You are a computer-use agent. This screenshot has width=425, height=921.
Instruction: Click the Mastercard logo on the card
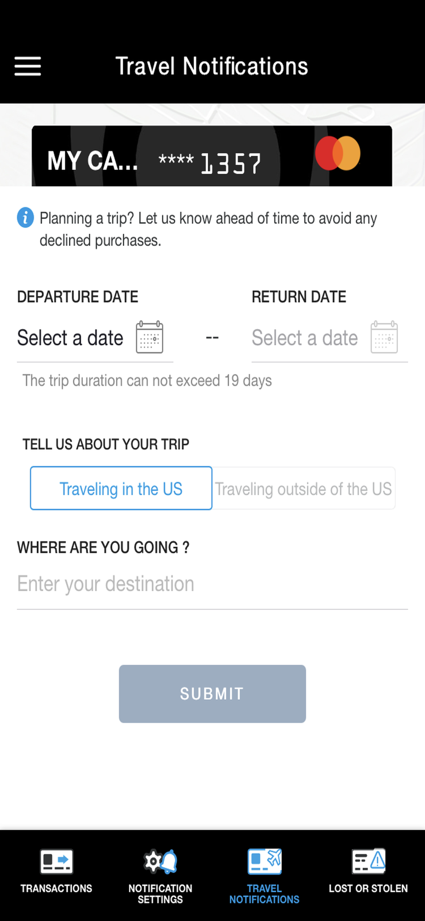(338, 153)
